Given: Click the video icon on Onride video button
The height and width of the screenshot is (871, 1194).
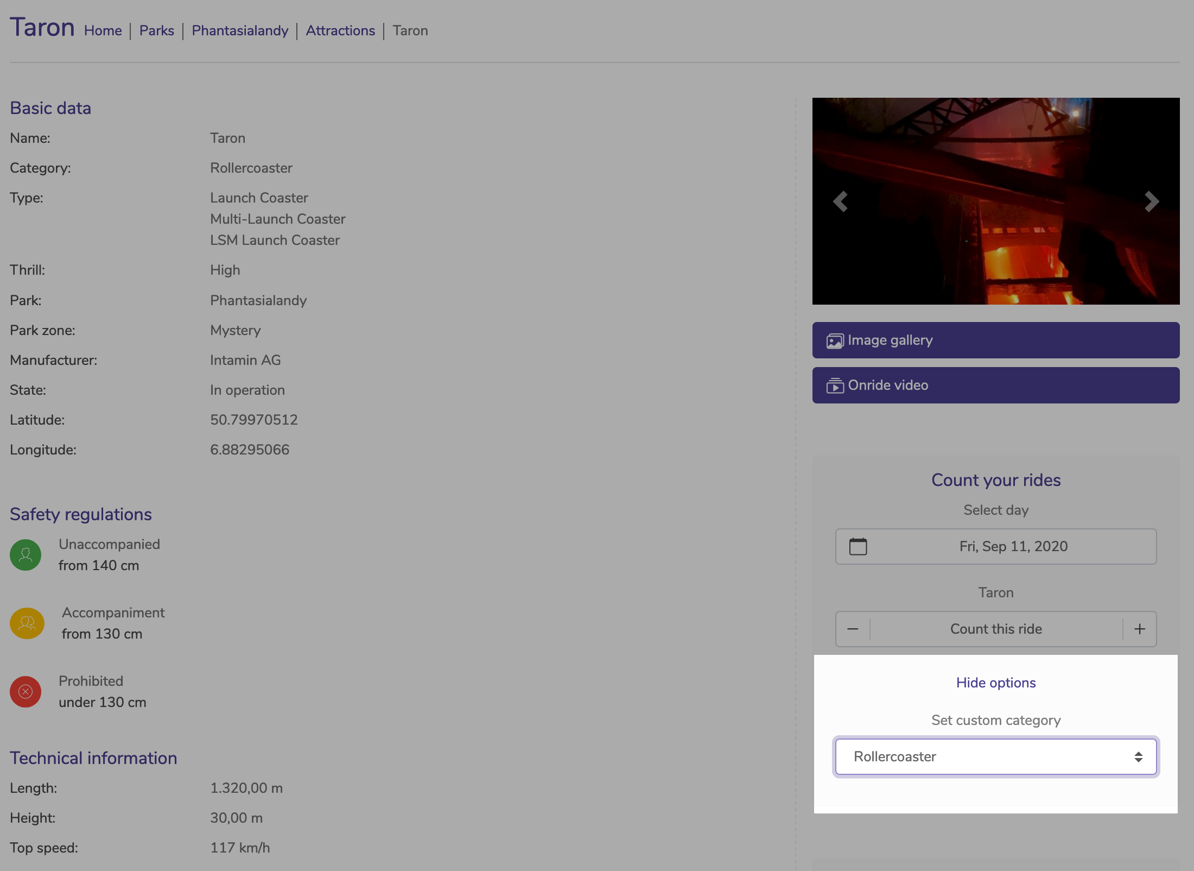Looking at the screenshot, I should click(x=835, y=386).
